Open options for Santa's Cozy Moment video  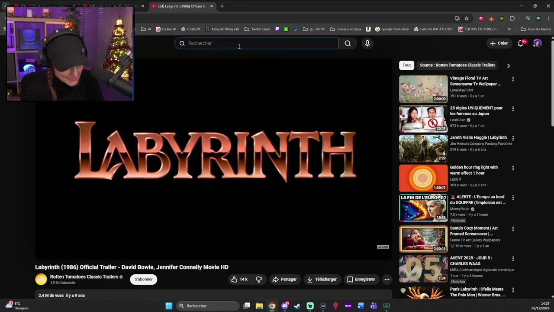tap(513, 229)
